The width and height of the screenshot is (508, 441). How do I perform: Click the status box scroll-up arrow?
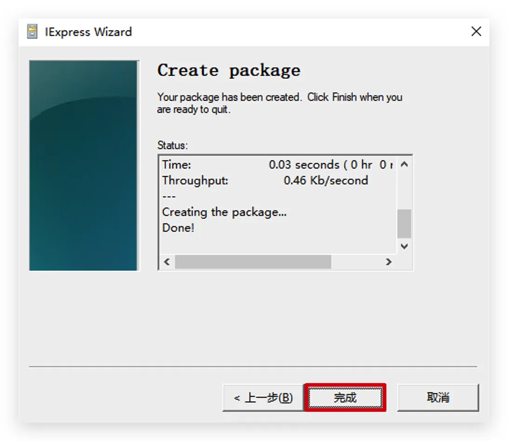point(404,164)
